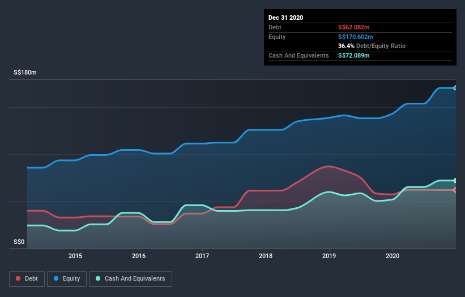The height and width of the screenshot is (297, 465).
Task: Click the Dec 31 2020 tooltip date
Action: [x=285, y=18]
